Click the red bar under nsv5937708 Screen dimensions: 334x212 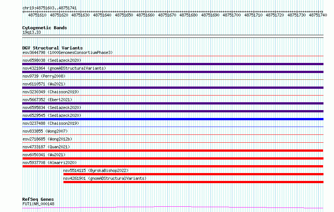coord(173,166)
